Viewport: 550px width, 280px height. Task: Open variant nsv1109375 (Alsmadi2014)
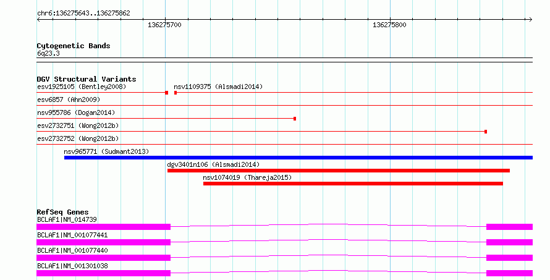tap(218, 87)
